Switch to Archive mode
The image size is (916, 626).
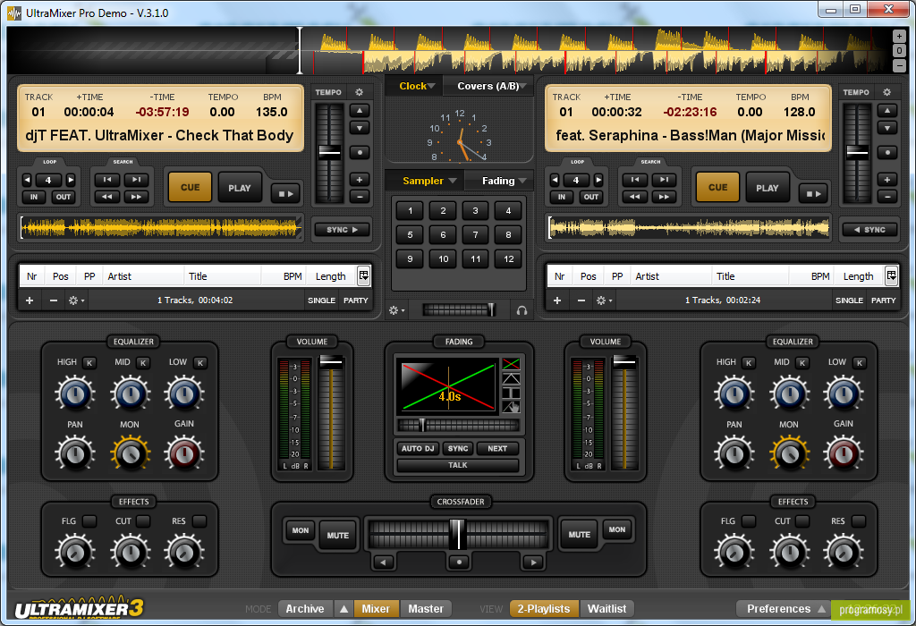305,608
